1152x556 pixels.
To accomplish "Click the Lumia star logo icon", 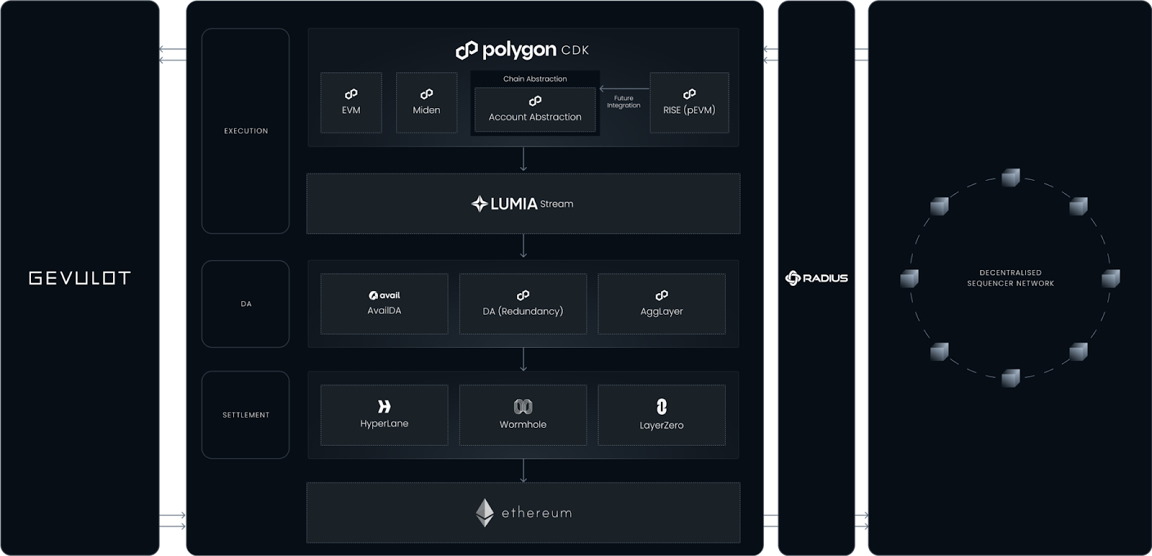I will pyautogui.click(x=480, y=204).
